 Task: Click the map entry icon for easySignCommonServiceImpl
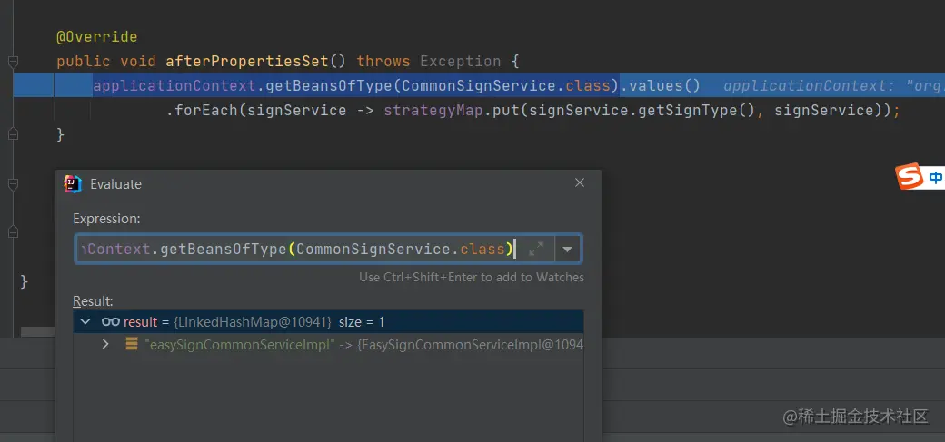(x=132, y=345)
